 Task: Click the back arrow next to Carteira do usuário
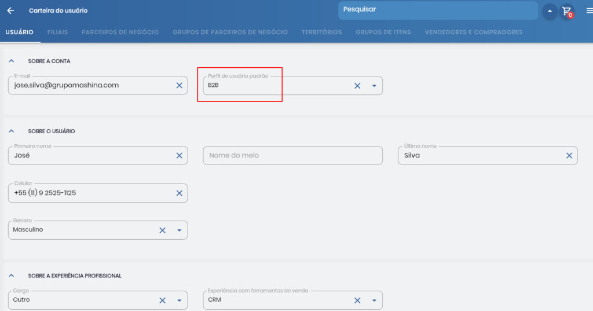pyautogui.click(x=10, y=10)
